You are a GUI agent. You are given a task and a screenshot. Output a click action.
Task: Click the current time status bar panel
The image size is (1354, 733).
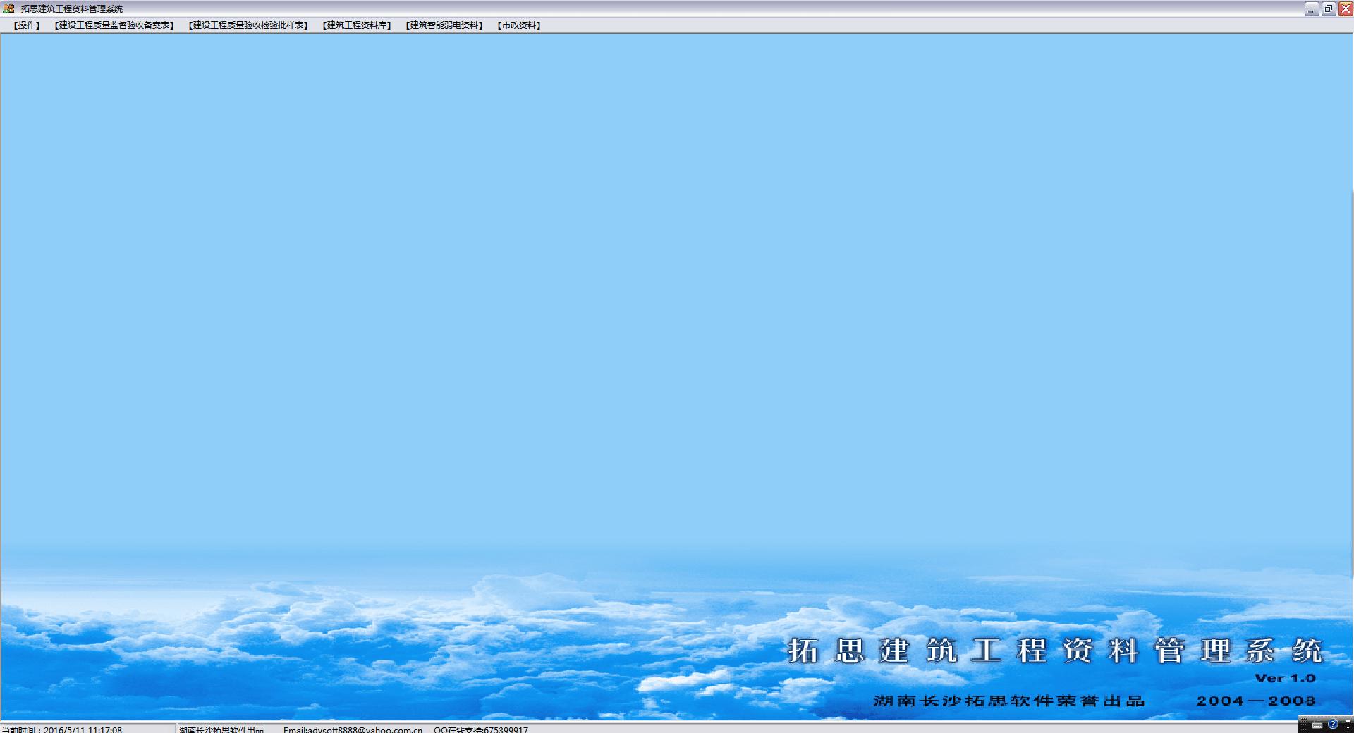pyautogui.click(x=63, y=729)
